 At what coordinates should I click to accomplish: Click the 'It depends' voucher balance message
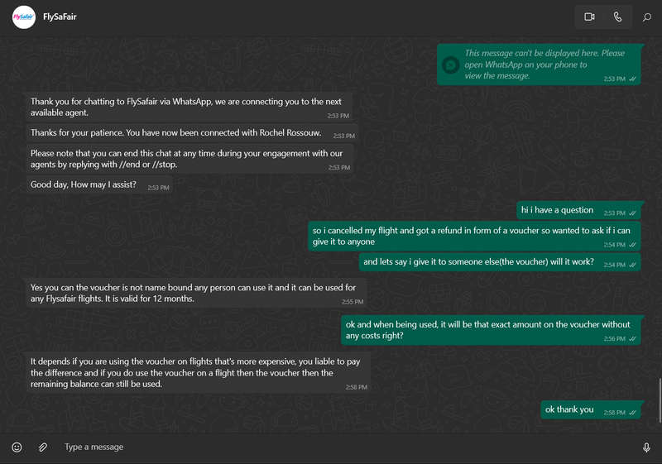198,373
